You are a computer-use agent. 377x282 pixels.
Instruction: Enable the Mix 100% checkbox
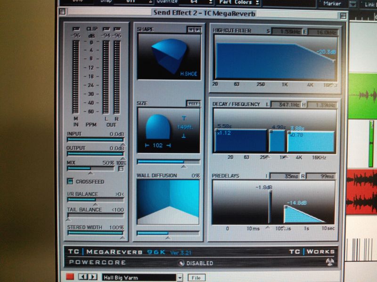coord(121,169)
